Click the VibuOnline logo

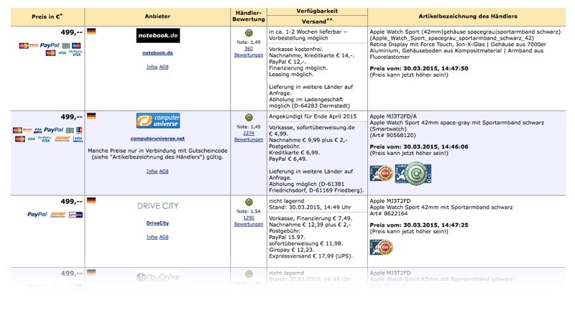point(158,277)
